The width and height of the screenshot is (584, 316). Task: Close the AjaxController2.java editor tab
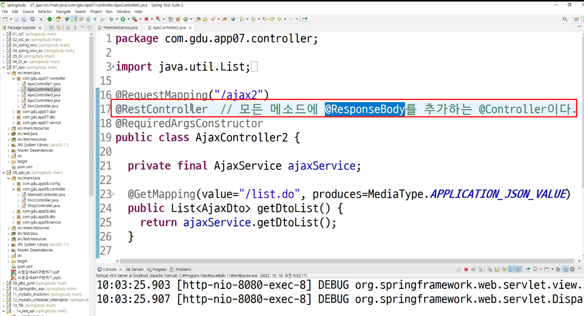190,28
